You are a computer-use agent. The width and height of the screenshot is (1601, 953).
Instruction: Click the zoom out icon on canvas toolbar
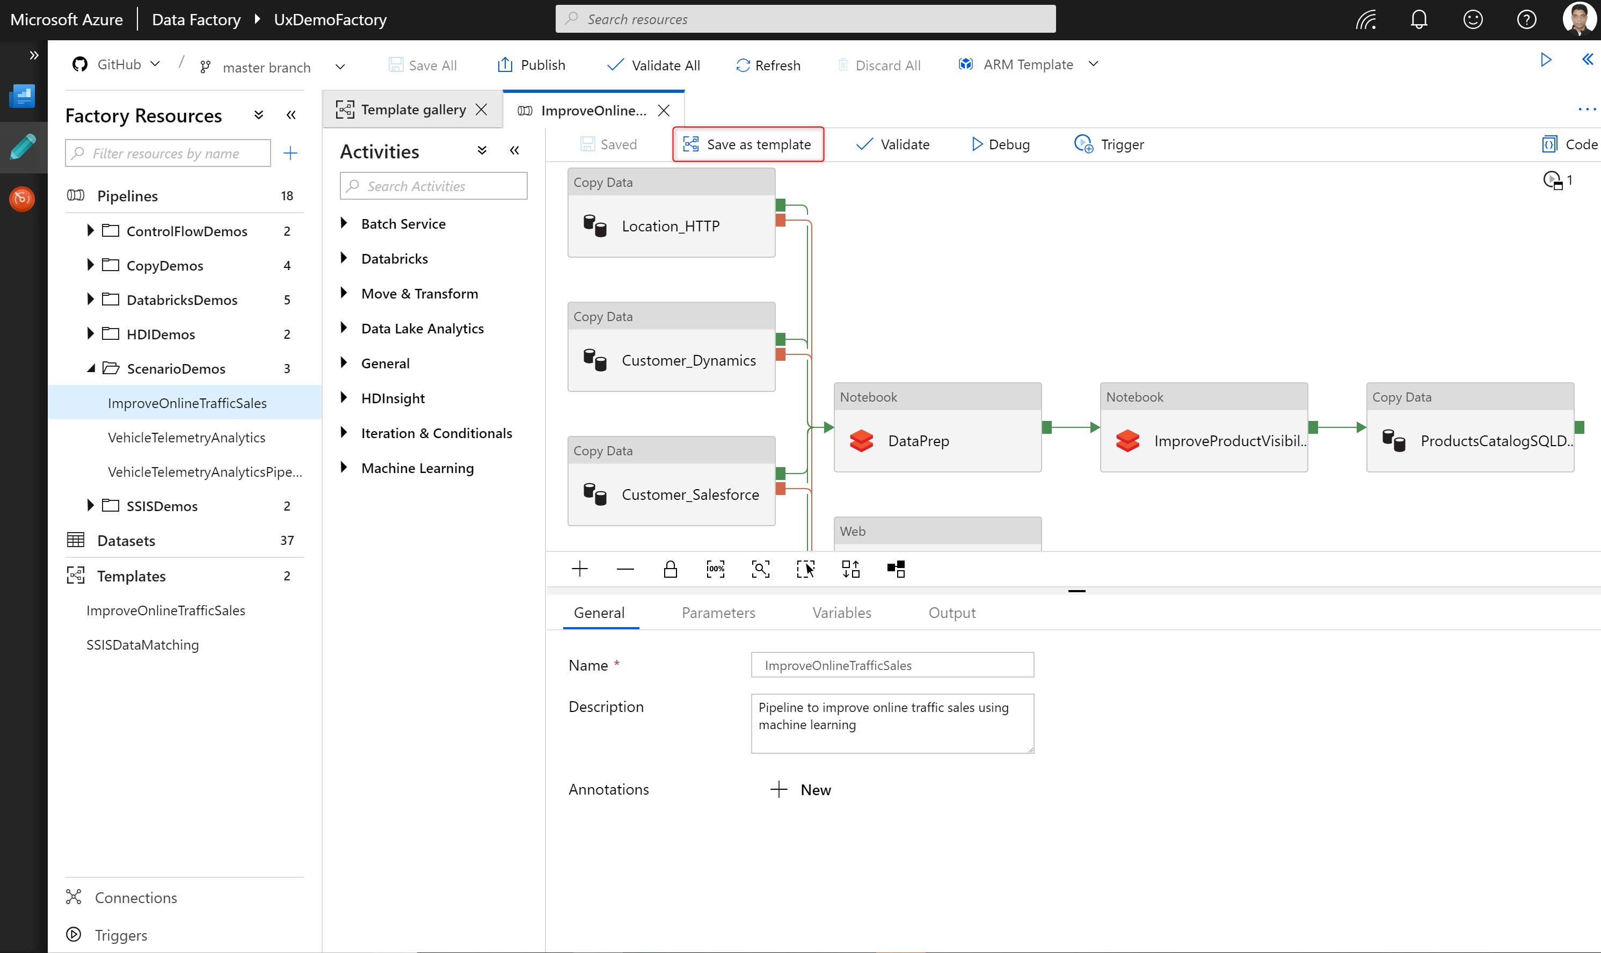point(625,569)
